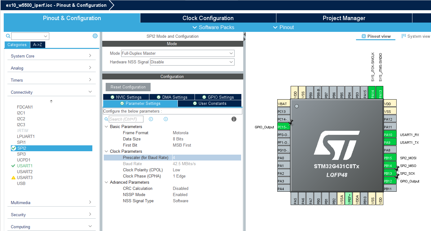
Task: Click Clock Polarity Low value
Action: click(177, 170)
